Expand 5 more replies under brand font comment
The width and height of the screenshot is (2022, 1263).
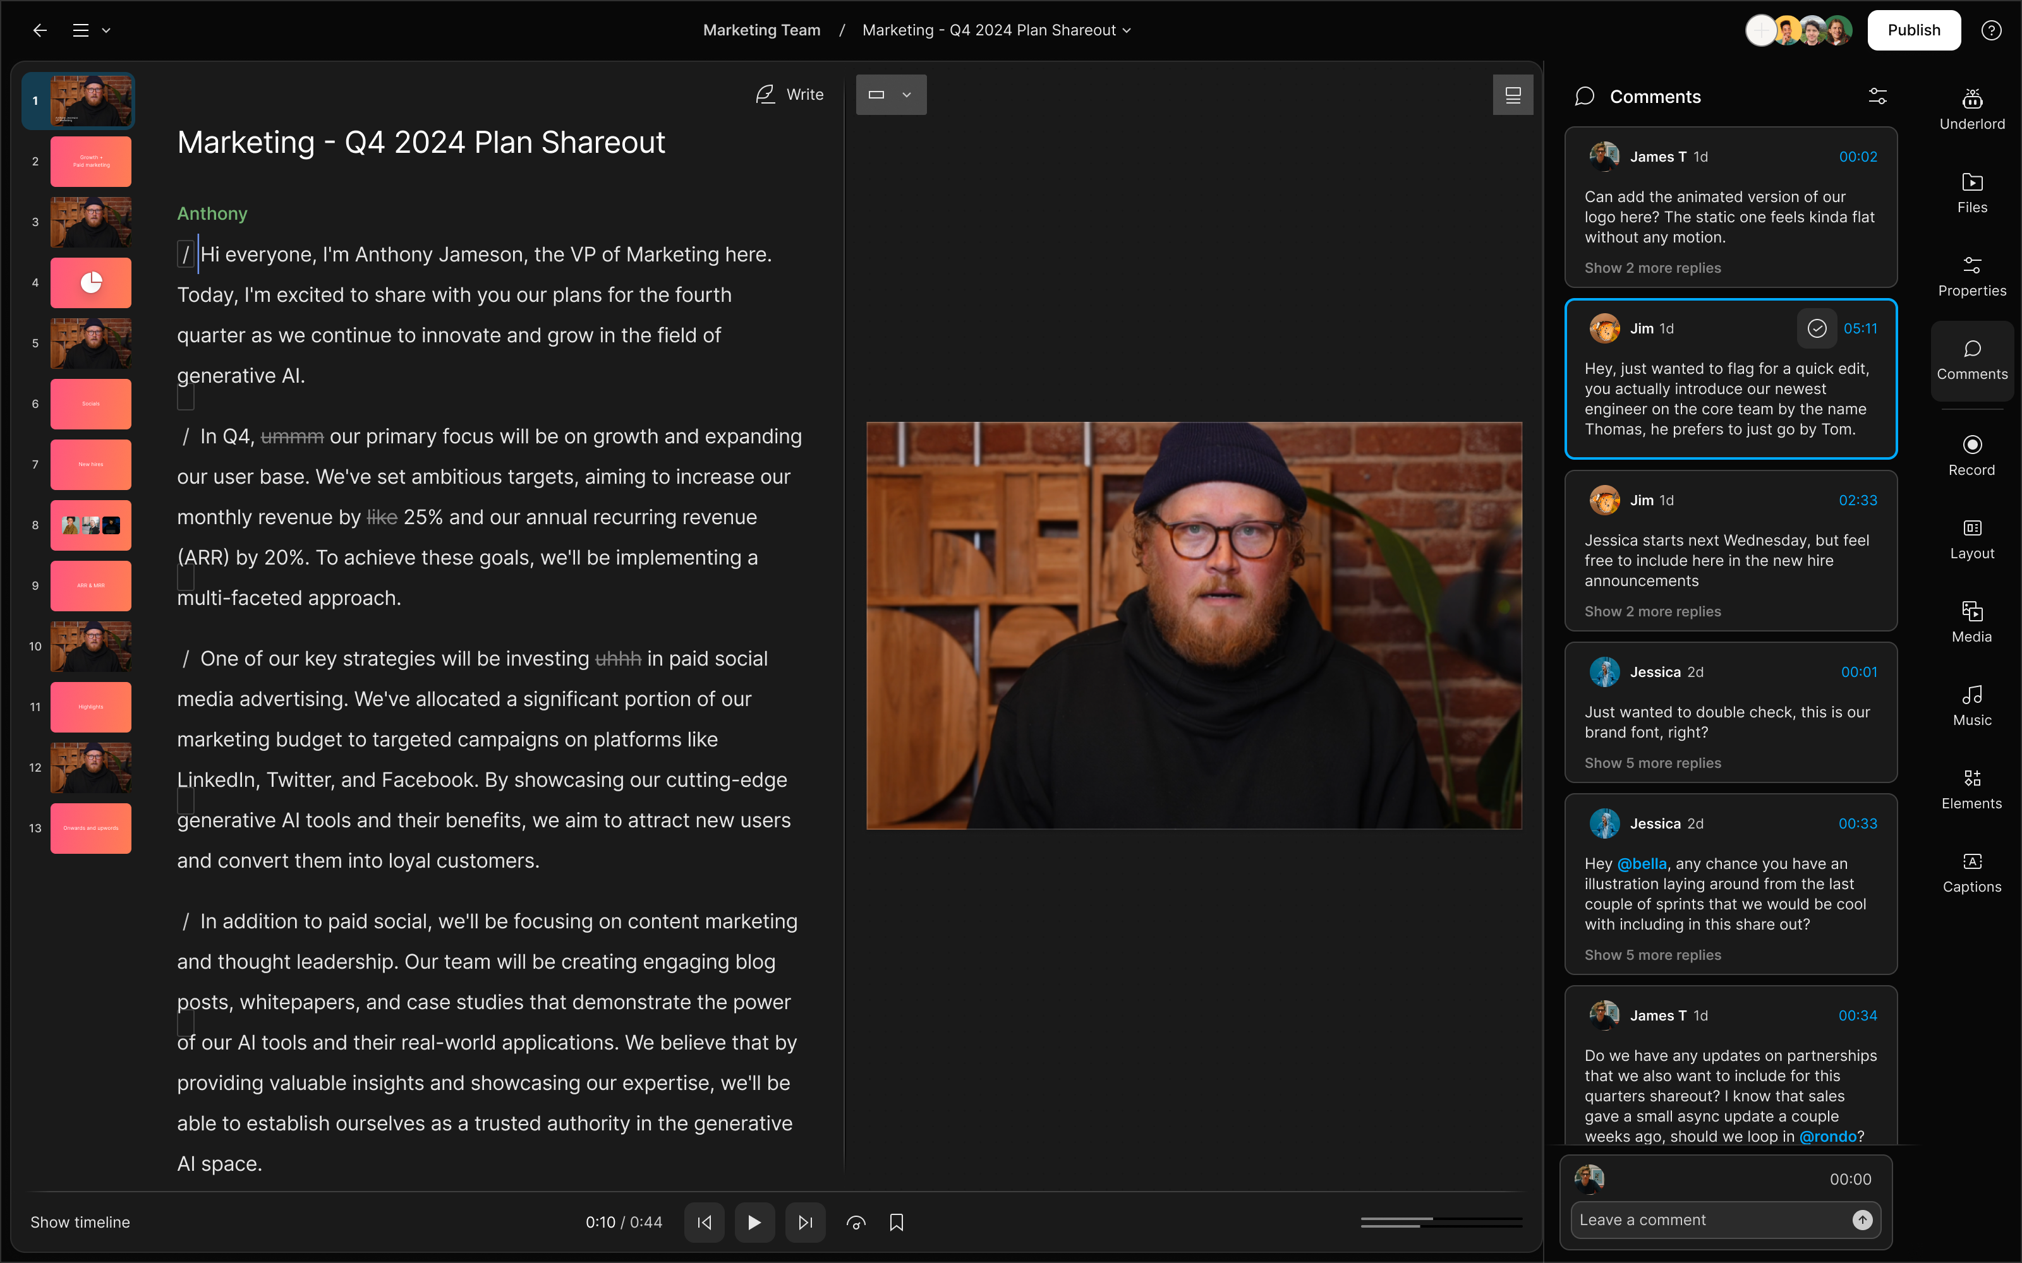click(x=1653, y=763)
